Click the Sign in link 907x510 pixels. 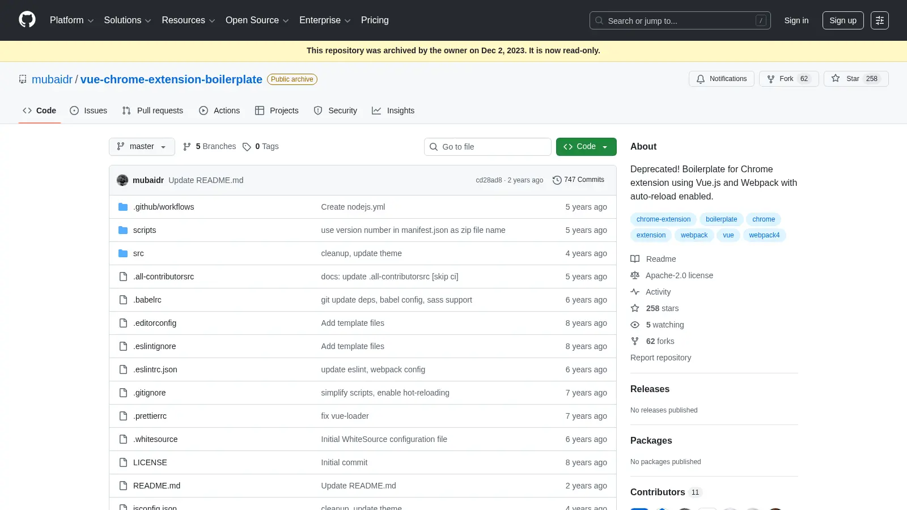(796, 20)
